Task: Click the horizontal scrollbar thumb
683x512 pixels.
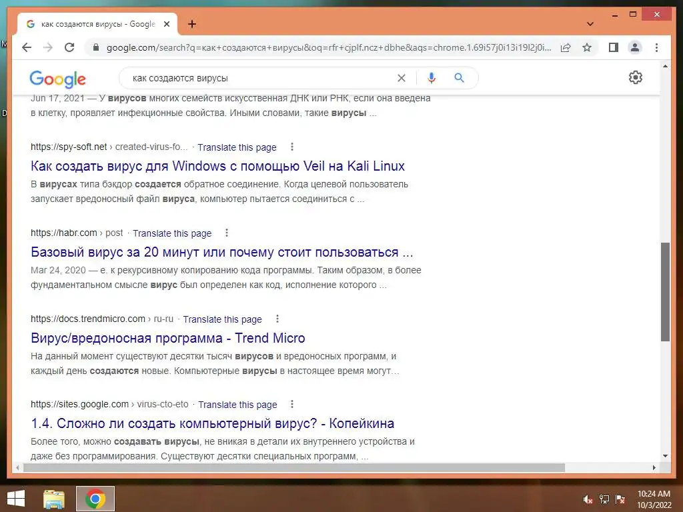Action: pyautogui.click(x=294, y=467)
